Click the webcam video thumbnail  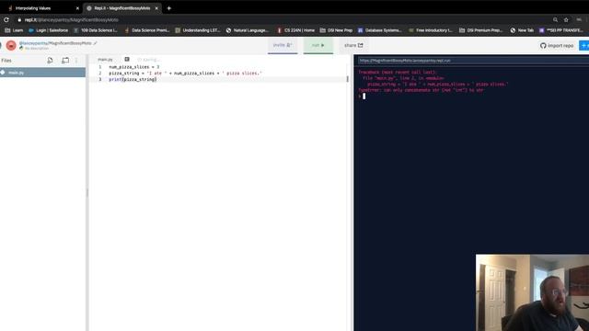click(x=532, y=292)
